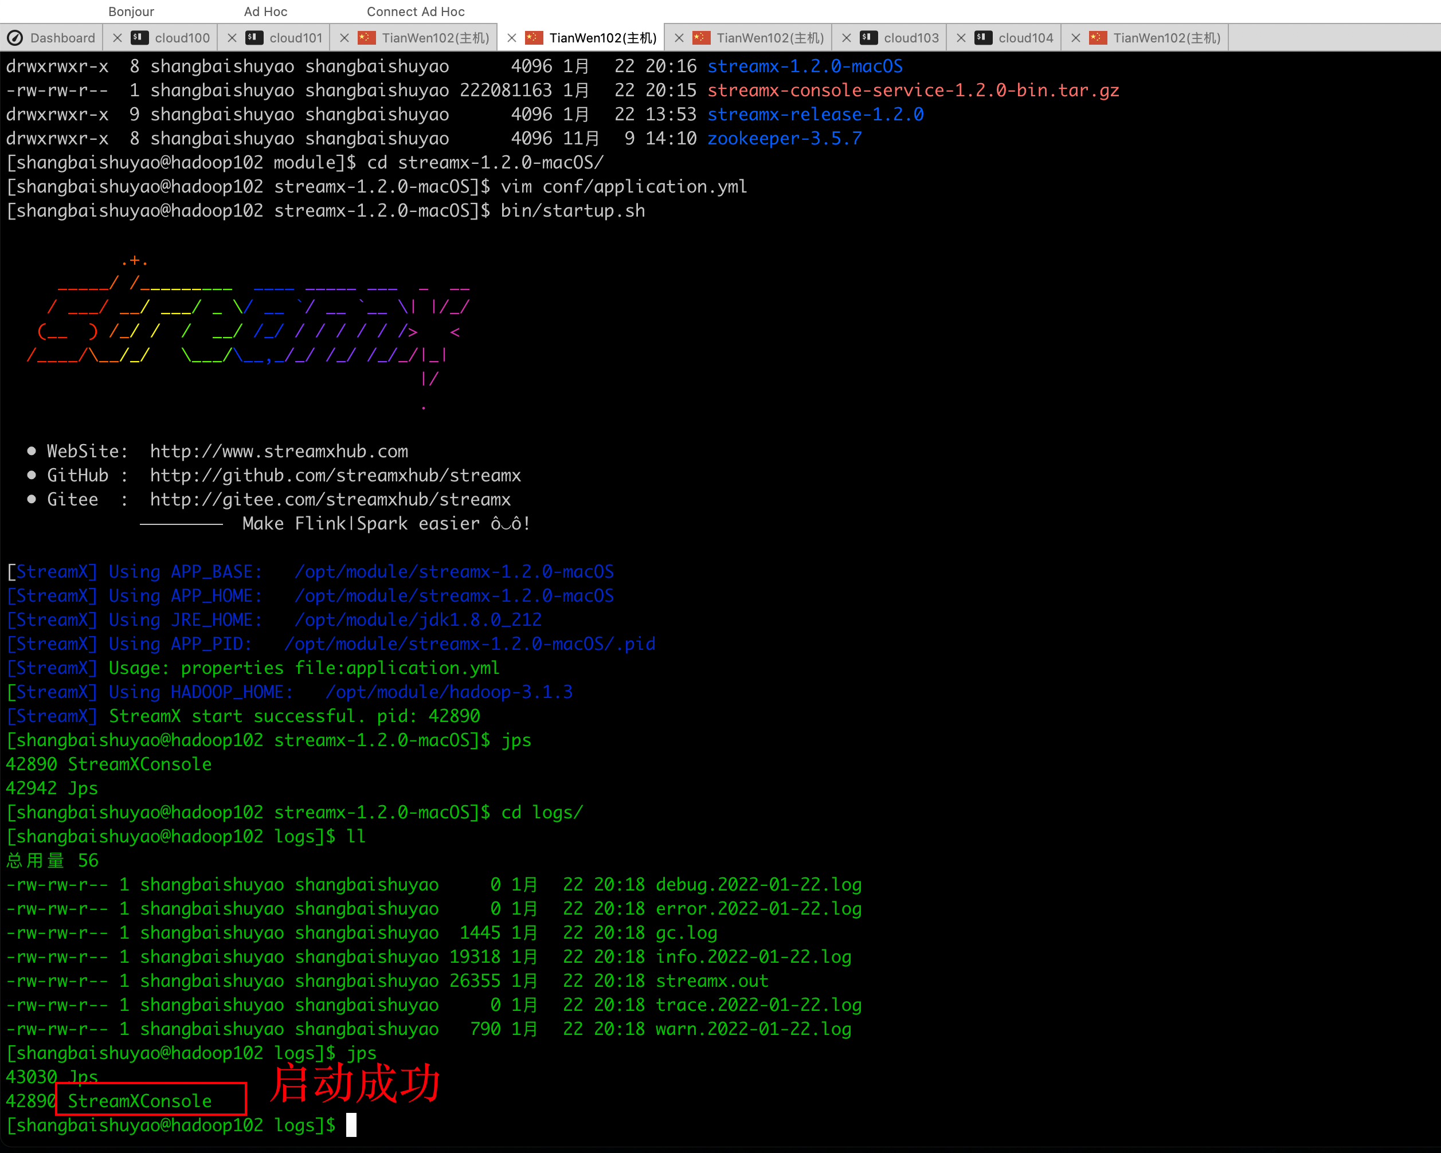Click error.2022-01-22.log filename

758,908
